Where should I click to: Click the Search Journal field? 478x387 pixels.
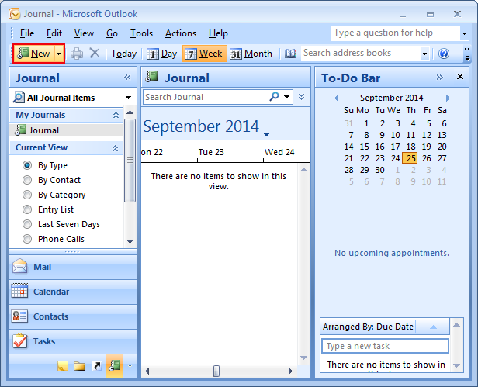point(205,97)
